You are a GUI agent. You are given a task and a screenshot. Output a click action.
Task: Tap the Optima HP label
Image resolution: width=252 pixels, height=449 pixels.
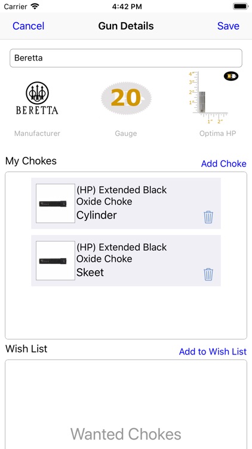point(218,134)
